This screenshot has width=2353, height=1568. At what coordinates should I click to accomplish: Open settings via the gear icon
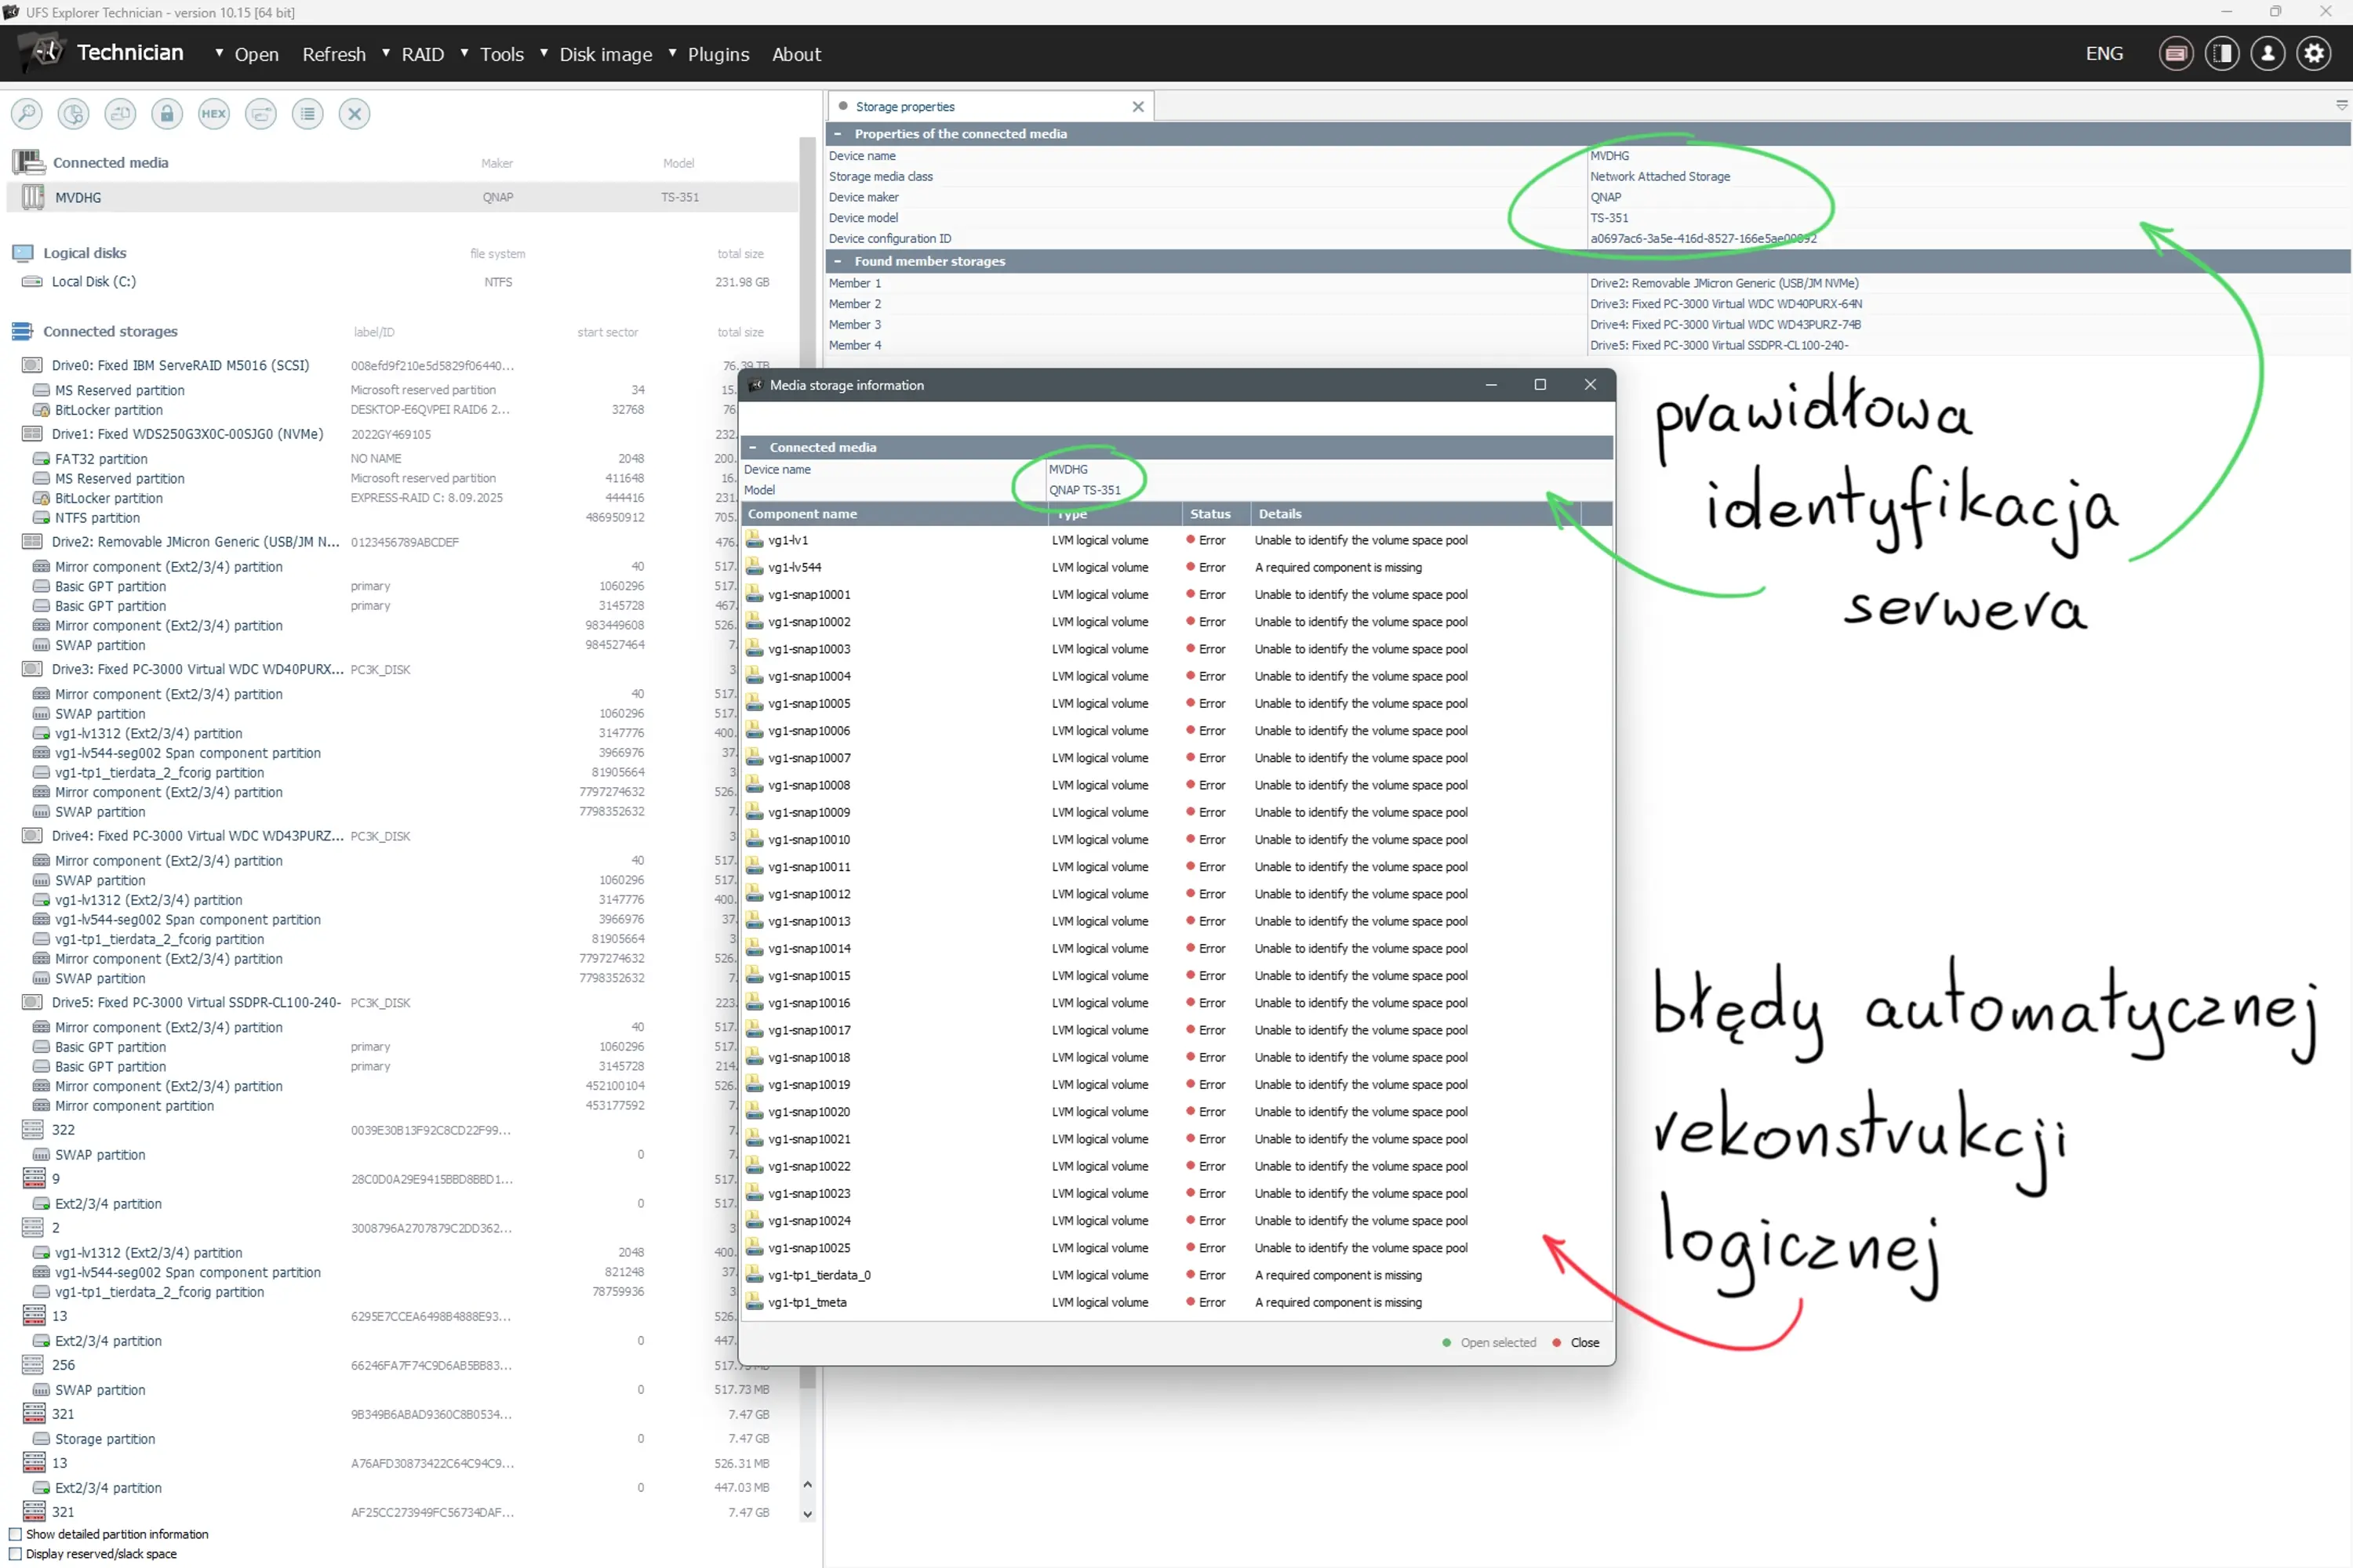2313,54
